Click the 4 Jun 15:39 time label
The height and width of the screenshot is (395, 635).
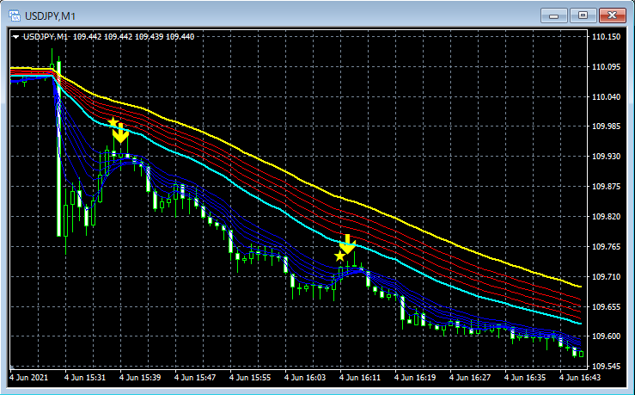(140, 378)
